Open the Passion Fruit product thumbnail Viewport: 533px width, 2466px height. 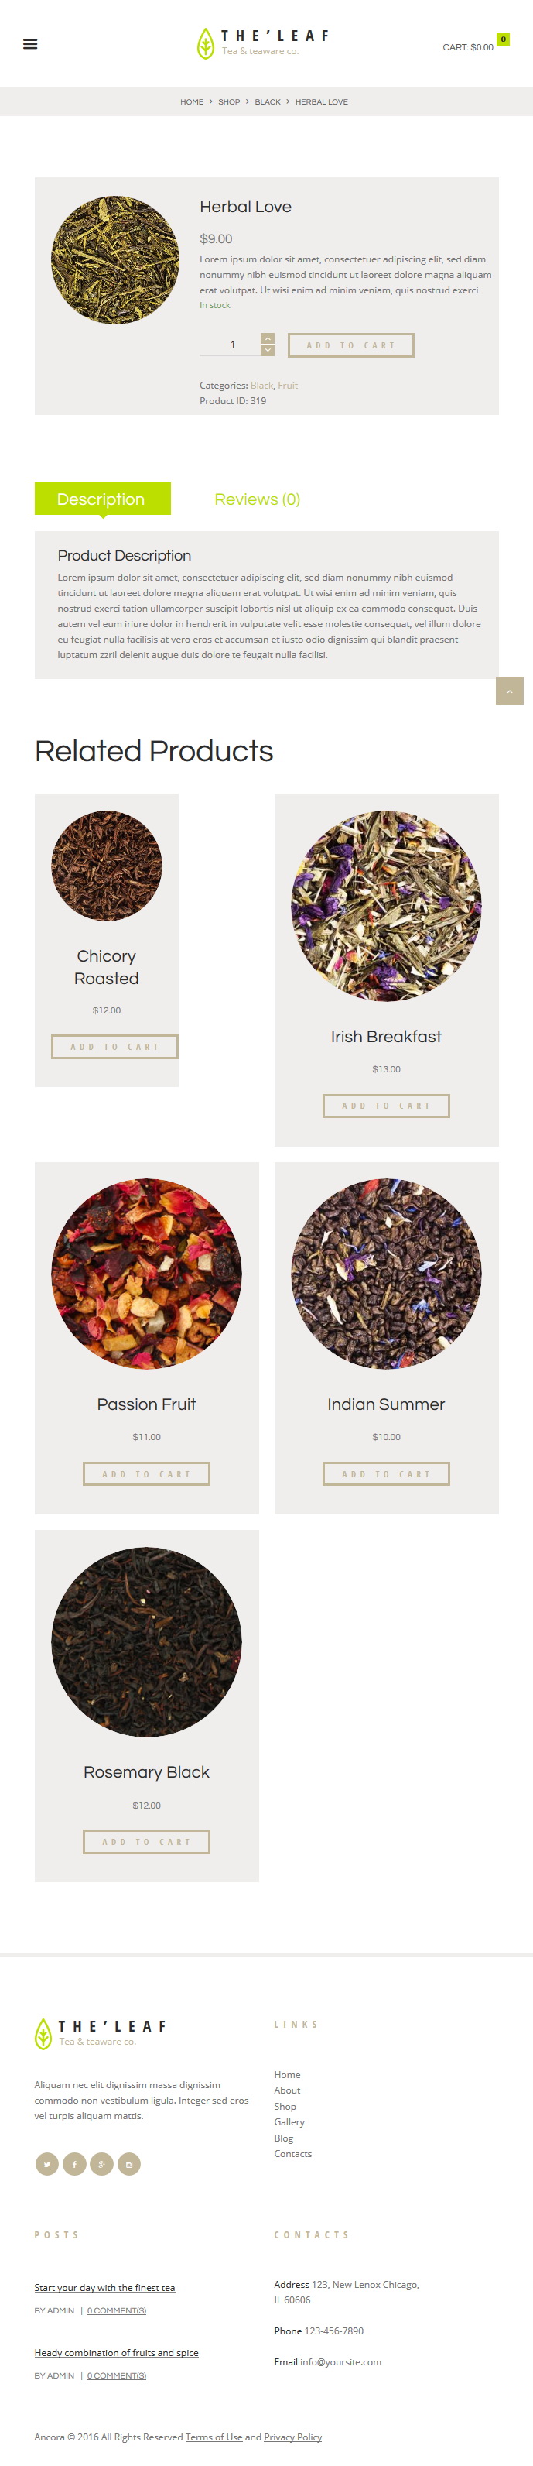(146, 1273)
